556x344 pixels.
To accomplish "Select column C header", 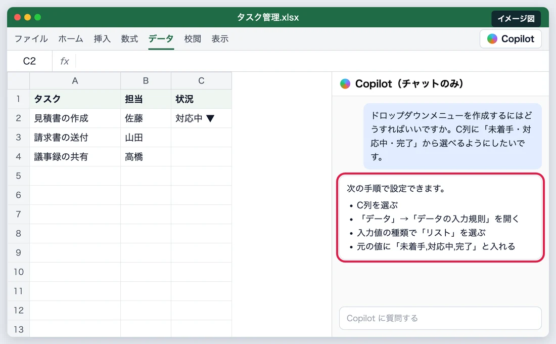I will tap(201, 80).
